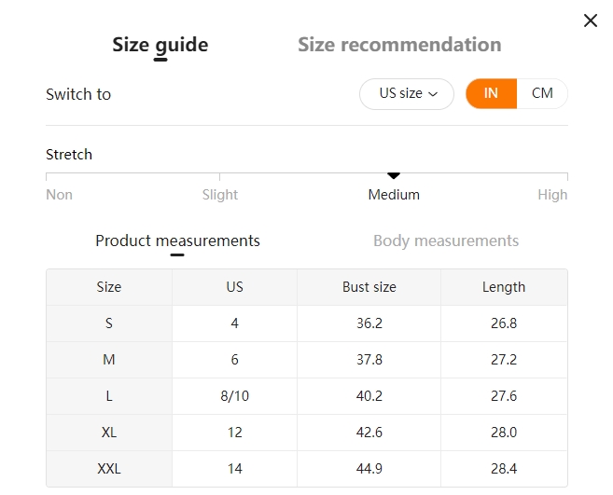Switch to the Size recommendation tab
This screenshot has height=495, width=613.
pos(399,45)
